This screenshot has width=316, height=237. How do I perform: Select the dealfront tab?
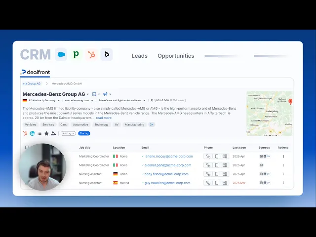pos(35,72)
